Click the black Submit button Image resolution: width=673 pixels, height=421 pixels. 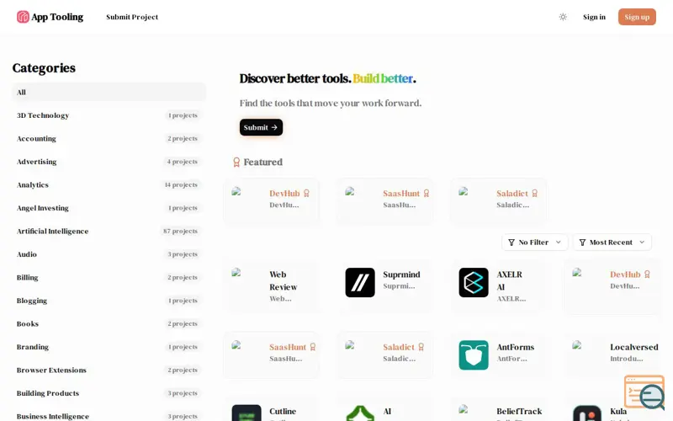tap(261, 127)
